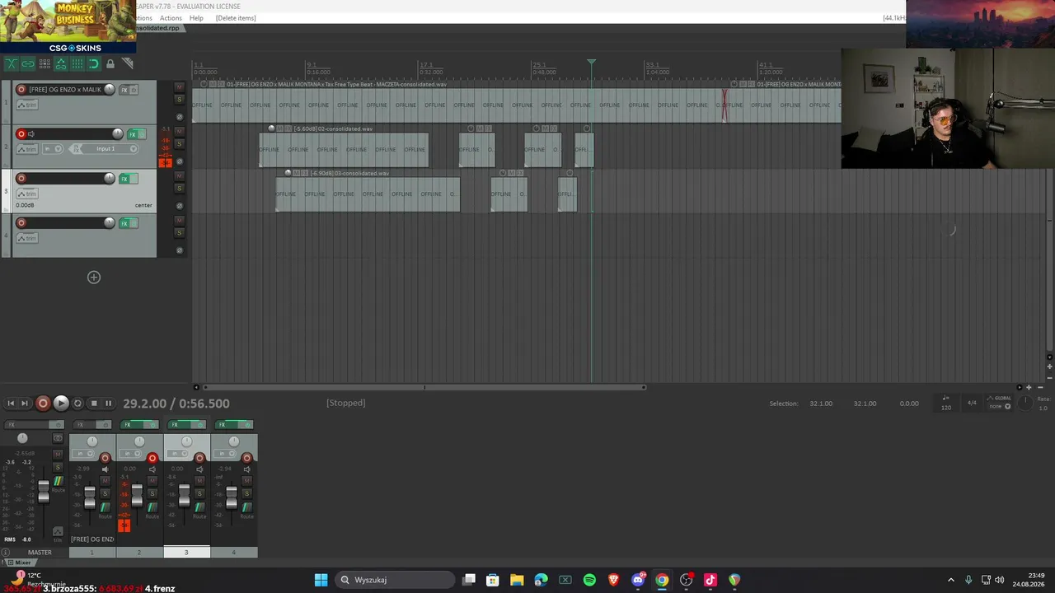Open Google Chrome from the taskbar
The image size is (1055, 593).
point(662,580)
